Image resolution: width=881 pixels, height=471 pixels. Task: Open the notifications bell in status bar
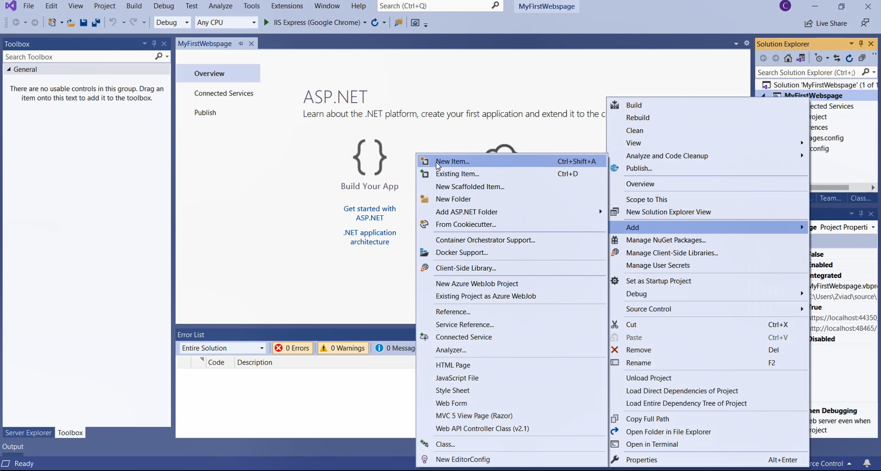[x=867, y=463]
